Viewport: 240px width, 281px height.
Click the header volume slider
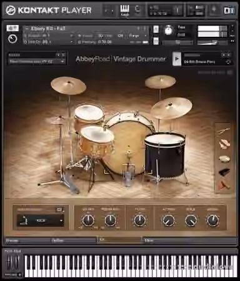(212, 42)
